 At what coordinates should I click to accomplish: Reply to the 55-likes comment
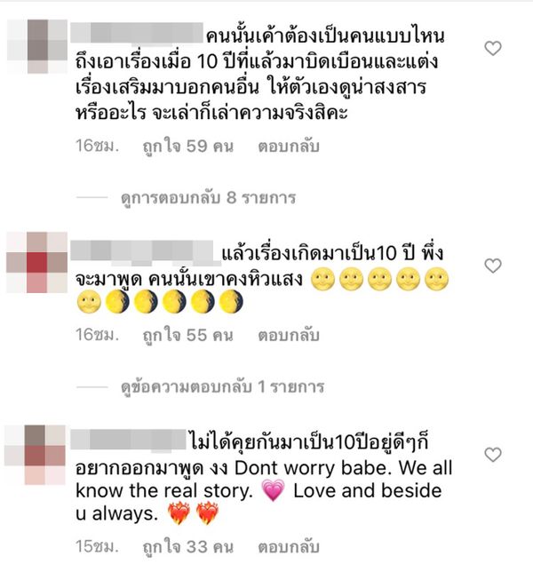coord(289,335)
